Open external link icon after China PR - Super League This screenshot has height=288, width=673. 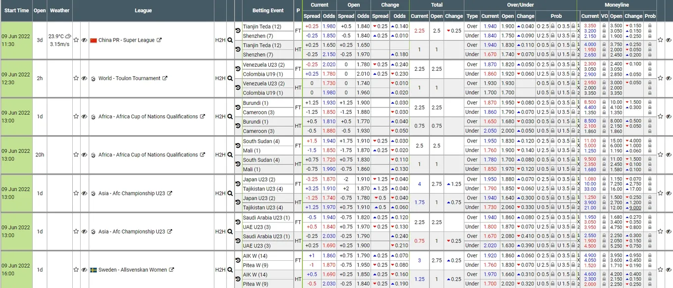tap(159, 40)
